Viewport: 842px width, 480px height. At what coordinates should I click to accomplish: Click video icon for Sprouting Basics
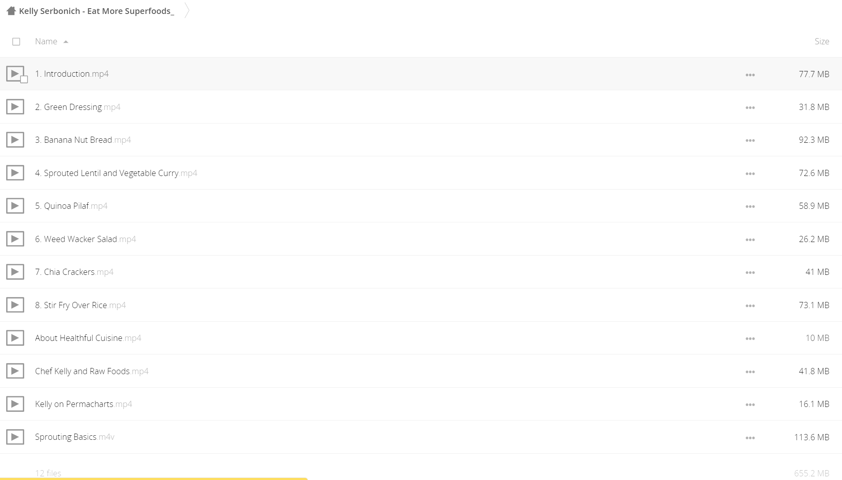pos(15,437)
